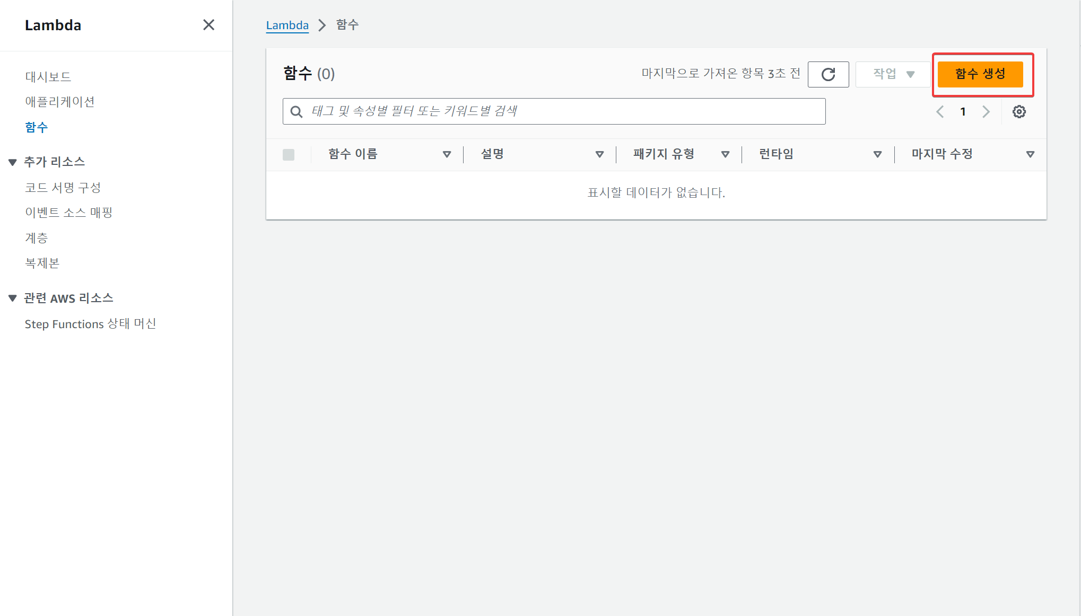Collapse the 추가 리소스 section
1081x616 pixels.
(13, 162)
